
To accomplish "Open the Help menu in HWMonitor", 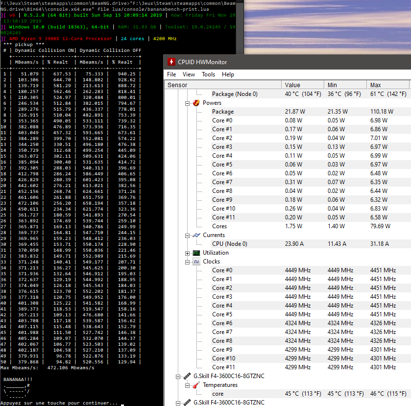I will tap(228, 74).
